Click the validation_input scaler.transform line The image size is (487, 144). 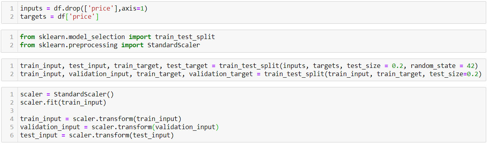click(x=119, y=127)
